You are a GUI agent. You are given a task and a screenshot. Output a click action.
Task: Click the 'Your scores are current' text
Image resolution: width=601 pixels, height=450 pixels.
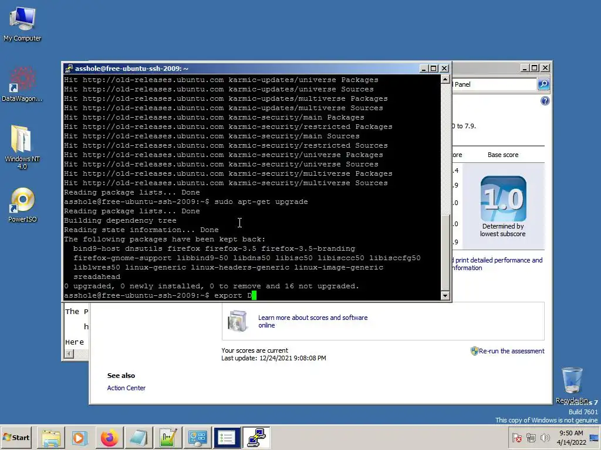pos(255,350)
